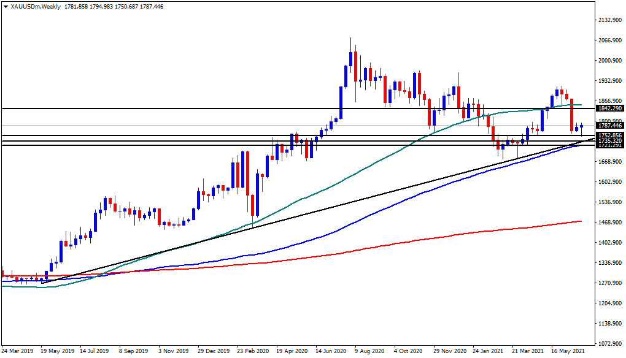626x358 pixels.
Task: Click the 8 Sep 2019 date label
Action: pos(133,351)
